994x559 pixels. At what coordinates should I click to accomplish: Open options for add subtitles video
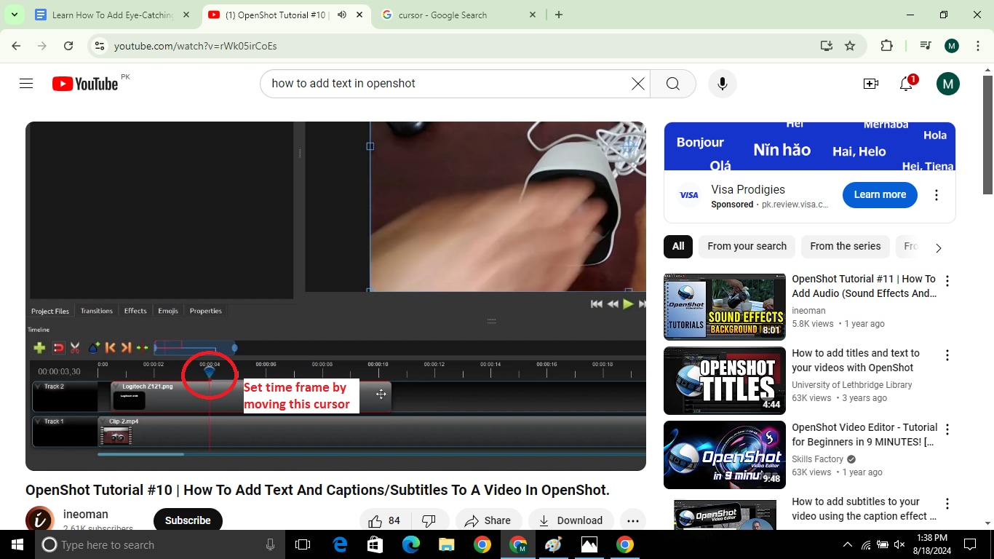pos(947,504)
